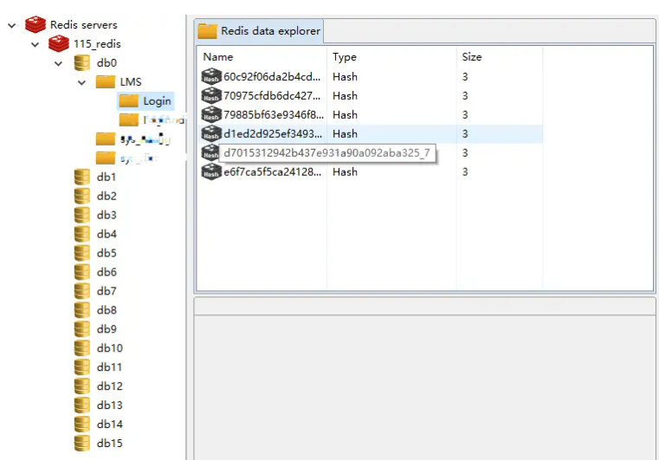Select the key starting with 79885bf63e9346f8

tap(273, 115)
